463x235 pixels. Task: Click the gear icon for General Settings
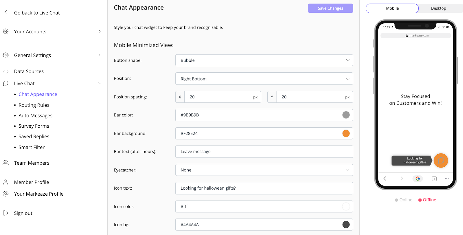point(5,55)
